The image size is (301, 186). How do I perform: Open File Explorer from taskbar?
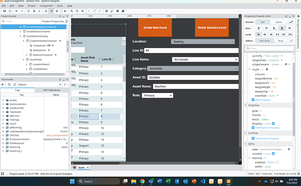click(133, 181)
